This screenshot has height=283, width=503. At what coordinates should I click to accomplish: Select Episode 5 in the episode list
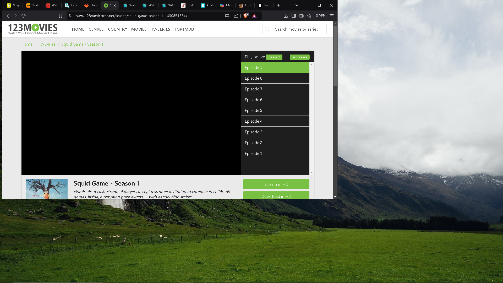275,110
